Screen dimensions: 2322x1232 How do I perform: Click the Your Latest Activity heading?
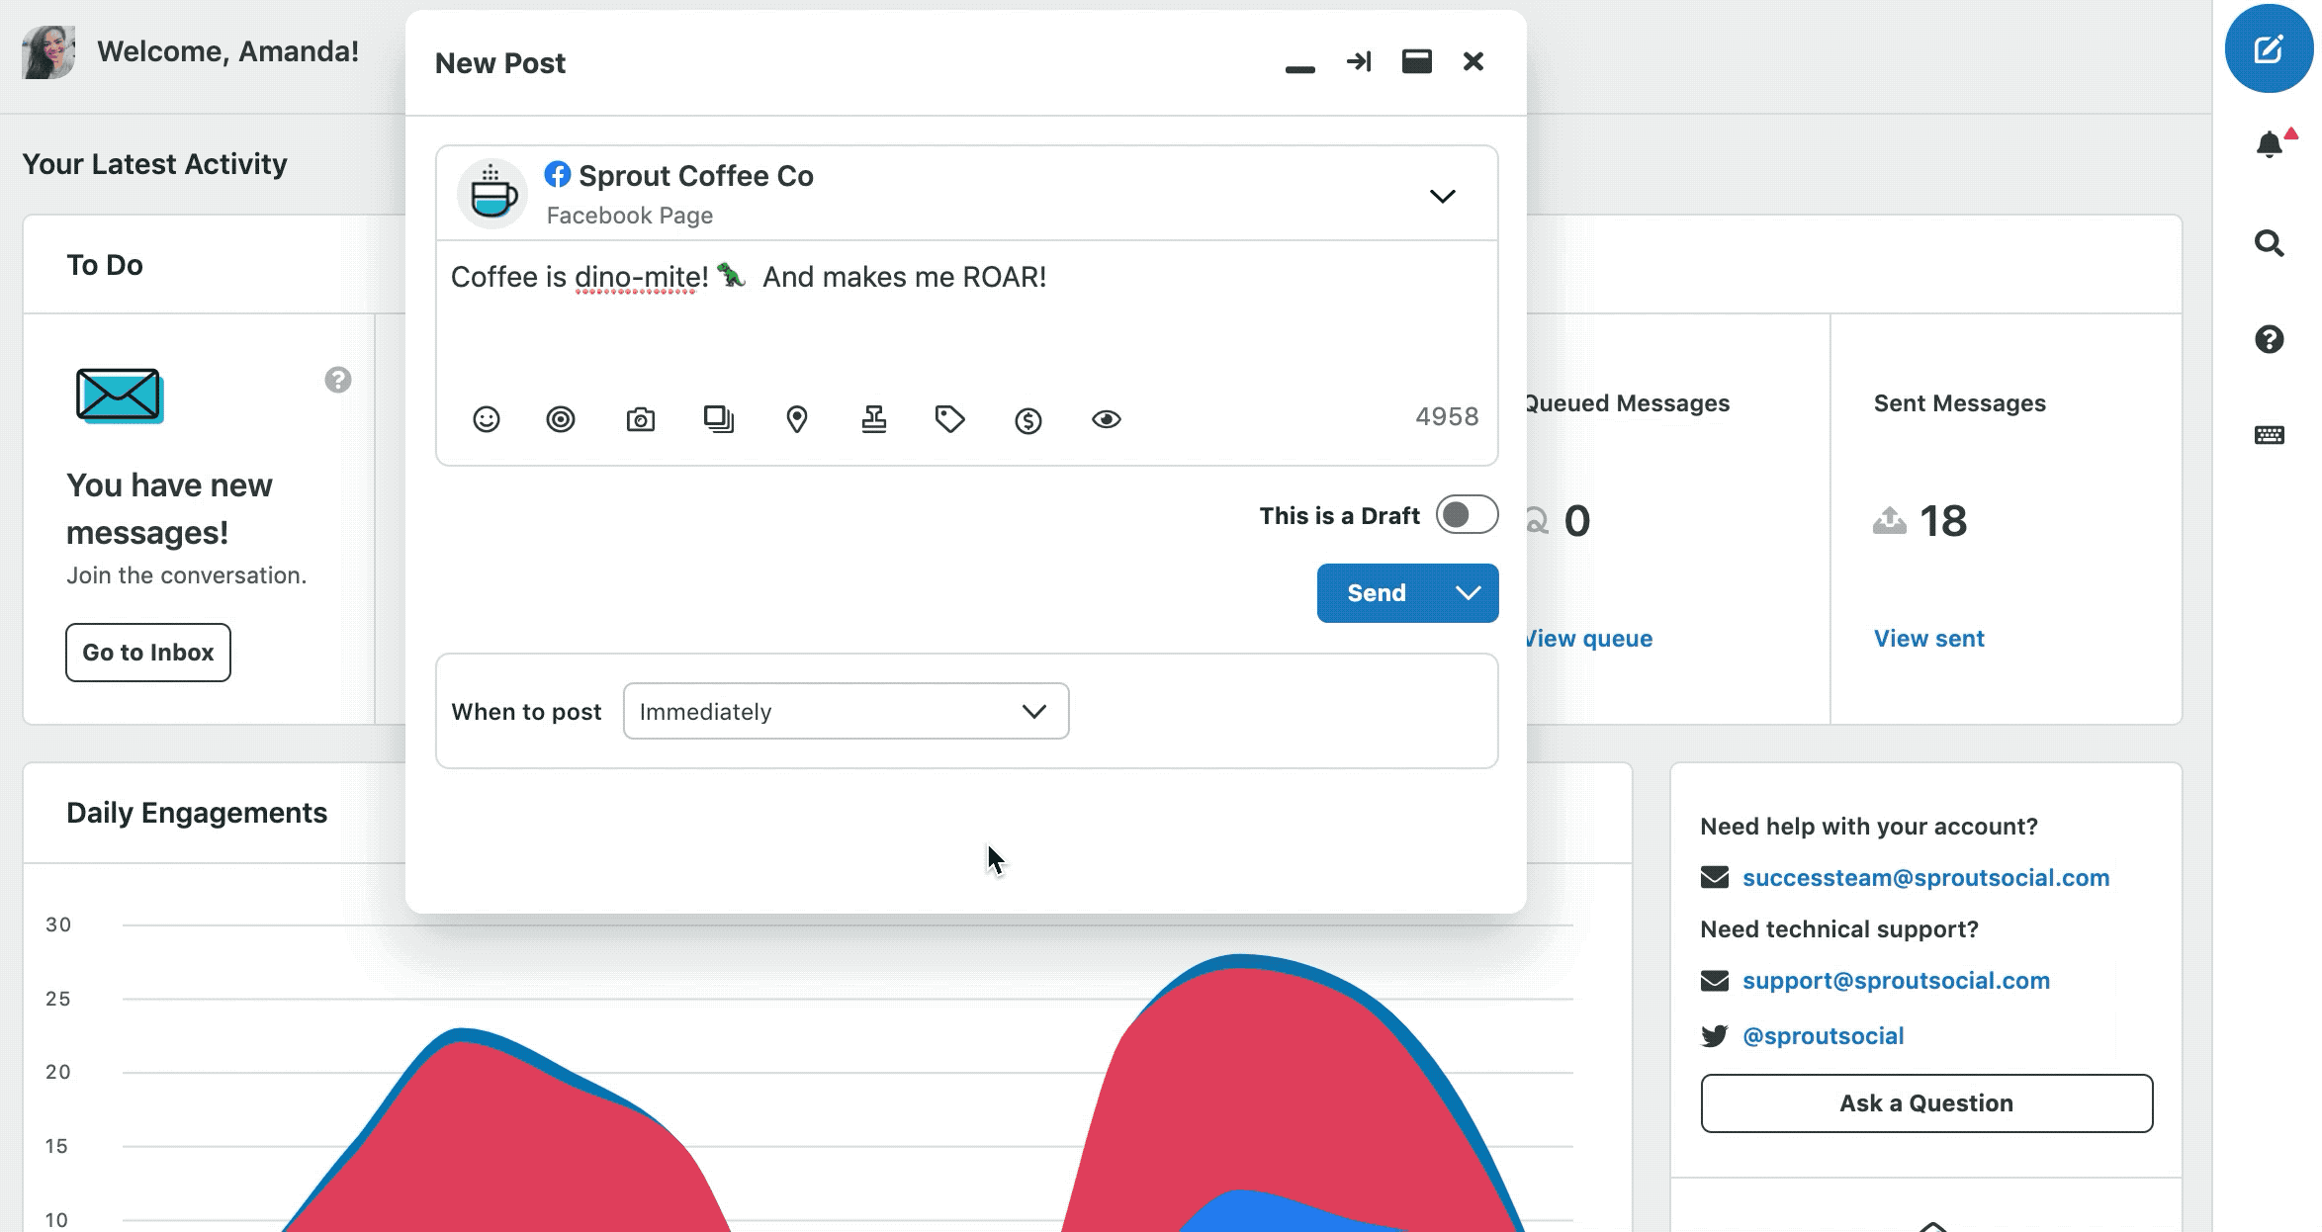[x=154, y=164]
